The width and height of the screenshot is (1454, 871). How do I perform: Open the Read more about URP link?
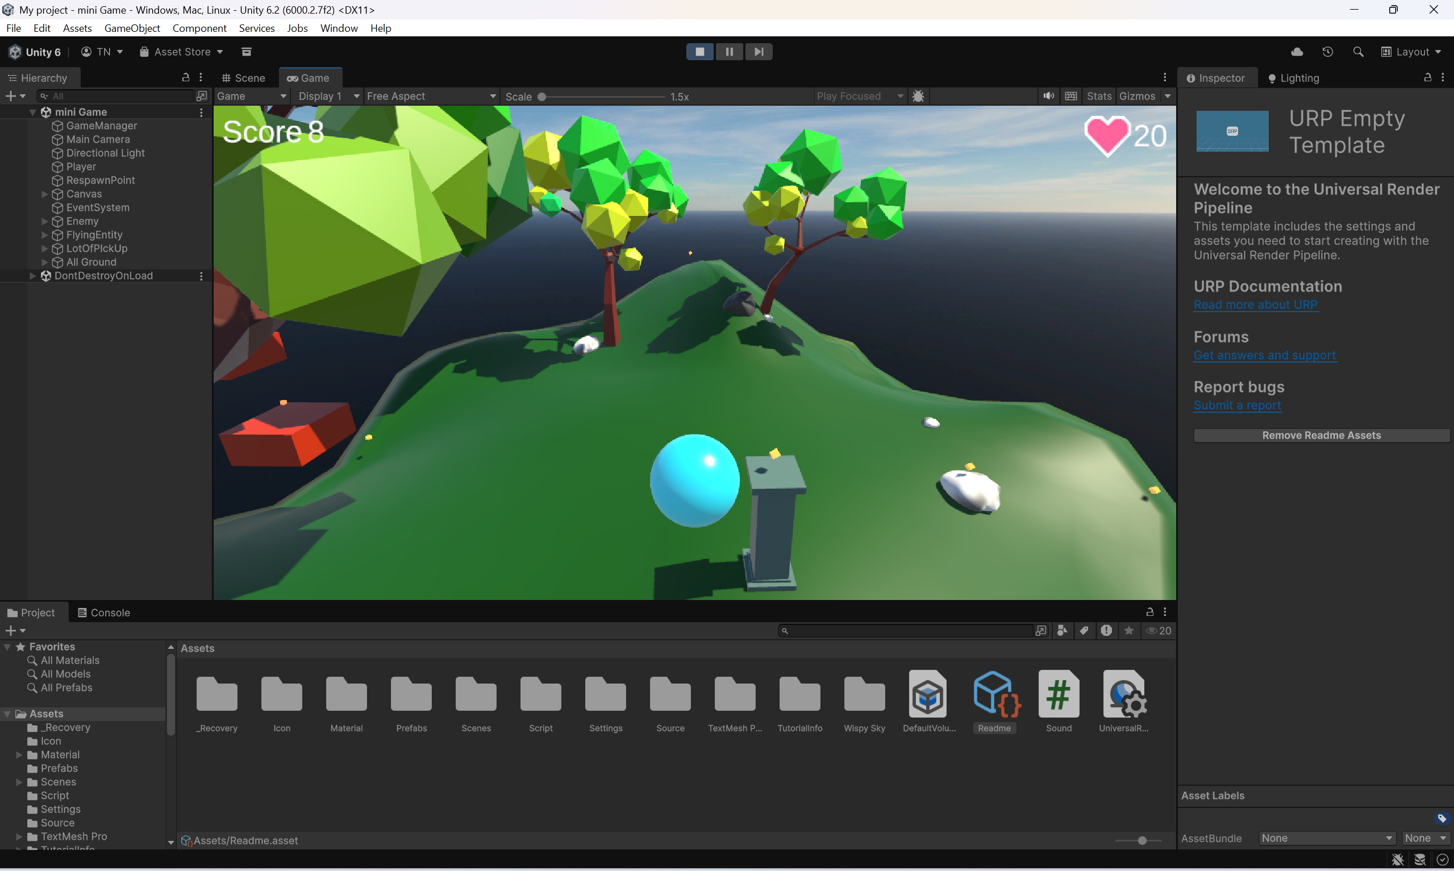[x=1255, y=305]
